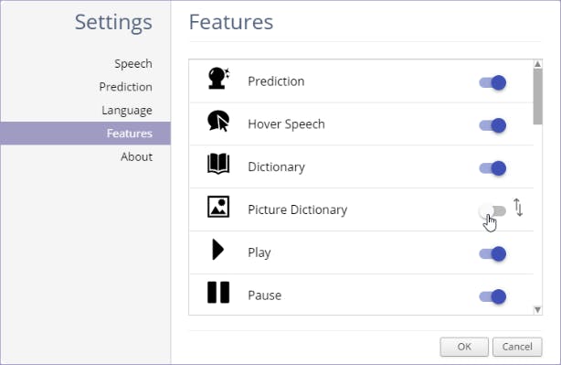Turn off the Pause toggle
The width and height of the screenshot is (561, 365).
[x=492, y=296]
